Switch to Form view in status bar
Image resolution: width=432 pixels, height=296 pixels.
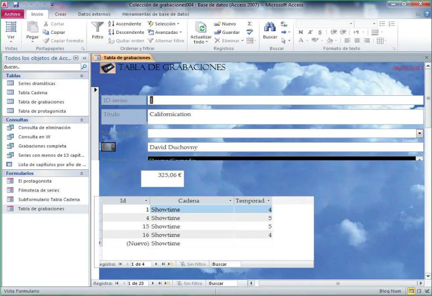[411, 291]
